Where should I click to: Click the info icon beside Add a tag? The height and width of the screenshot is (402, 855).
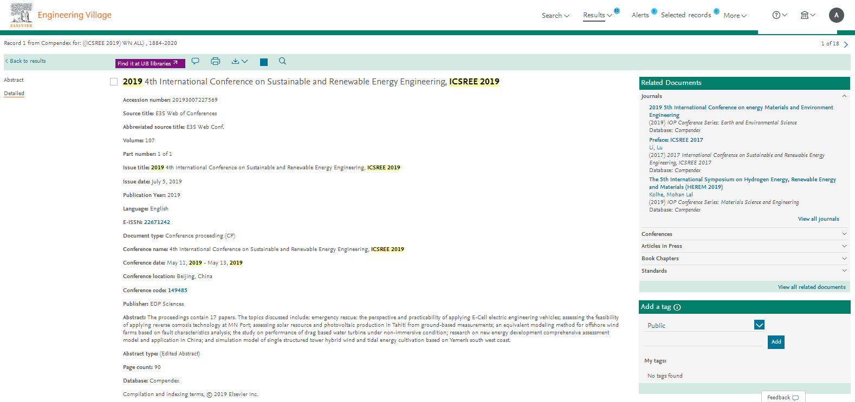[x=677, y=307]
